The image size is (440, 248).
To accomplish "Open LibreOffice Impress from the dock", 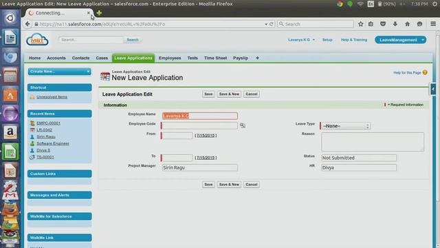I will coord(10,170).
